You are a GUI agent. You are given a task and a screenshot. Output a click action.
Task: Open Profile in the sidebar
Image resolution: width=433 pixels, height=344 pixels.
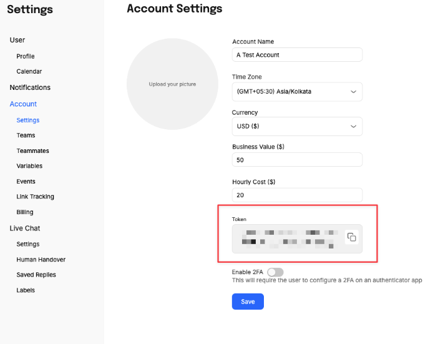point(26,56)
